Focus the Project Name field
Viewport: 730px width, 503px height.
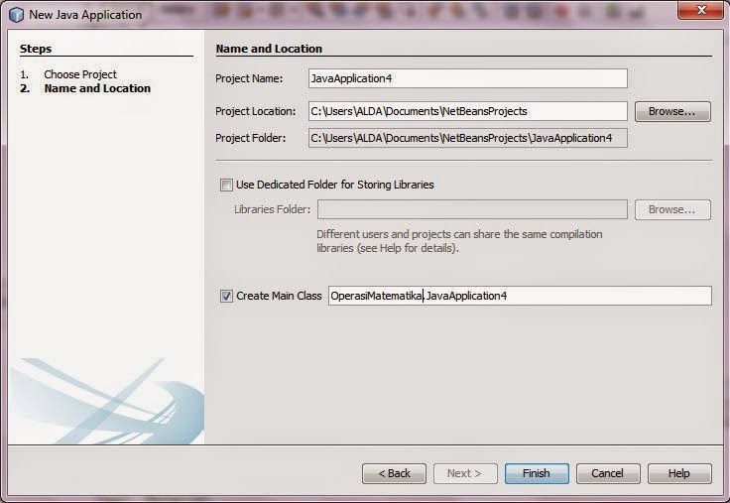(468, 78)
